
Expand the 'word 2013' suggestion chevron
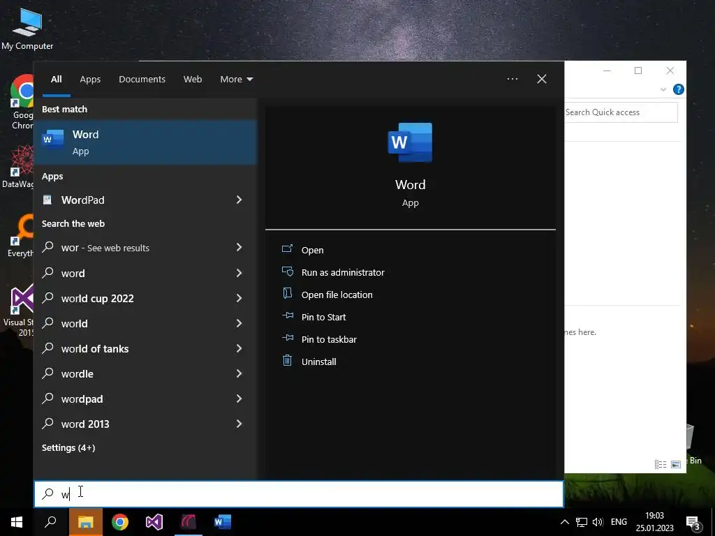tap(239, 424)
